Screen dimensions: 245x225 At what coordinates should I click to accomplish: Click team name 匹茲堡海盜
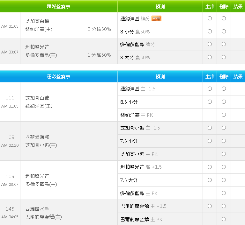pyautogui.click(x=37, y=137)
